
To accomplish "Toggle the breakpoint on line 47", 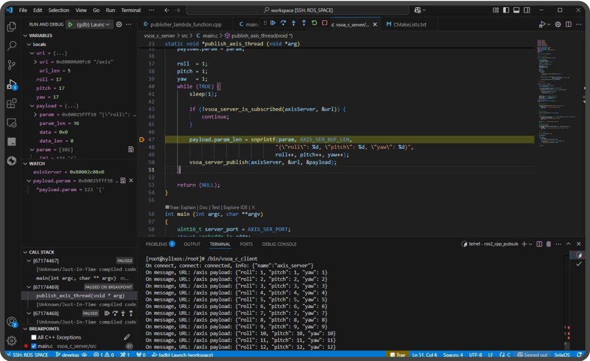I will tap(142, 140).
